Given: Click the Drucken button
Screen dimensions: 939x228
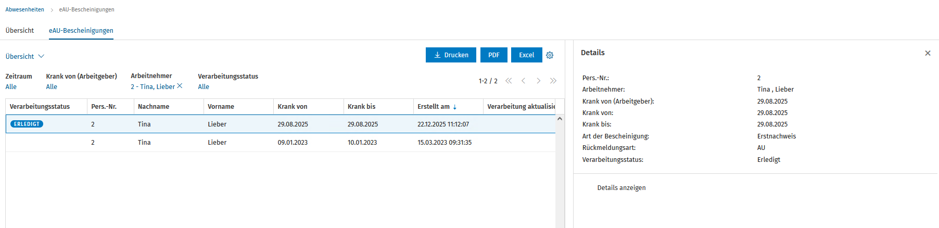Looking at the screenshot, I should 451,55.
